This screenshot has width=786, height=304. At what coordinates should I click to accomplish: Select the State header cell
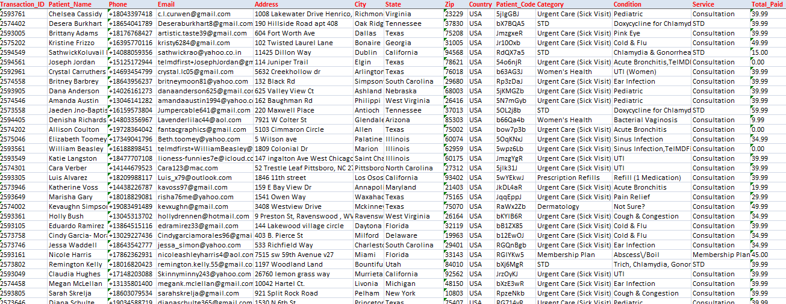tap(413, 4)
